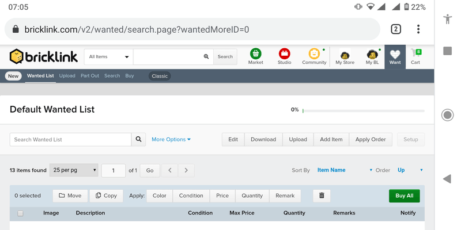Click the Apply Order button
The height and width of the screenshot is (230, 461).
click(371, 139)
